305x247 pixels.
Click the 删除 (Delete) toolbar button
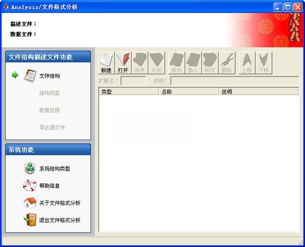click(227, 63)
